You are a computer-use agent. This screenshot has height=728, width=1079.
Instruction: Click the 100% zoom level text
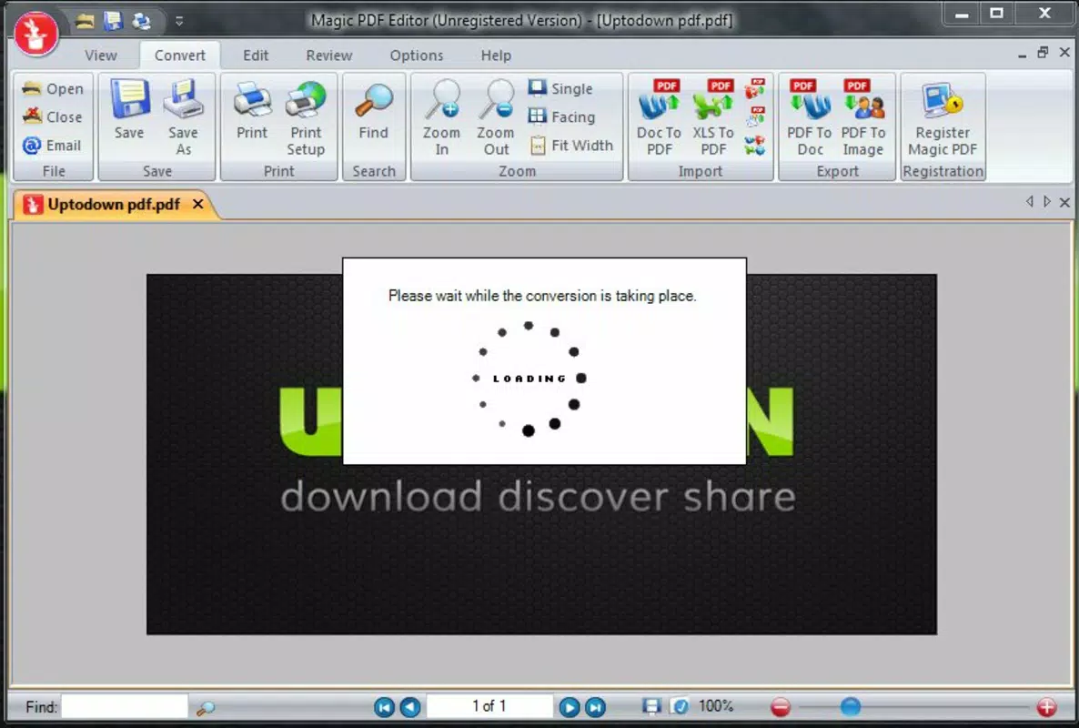click(716, 706)
